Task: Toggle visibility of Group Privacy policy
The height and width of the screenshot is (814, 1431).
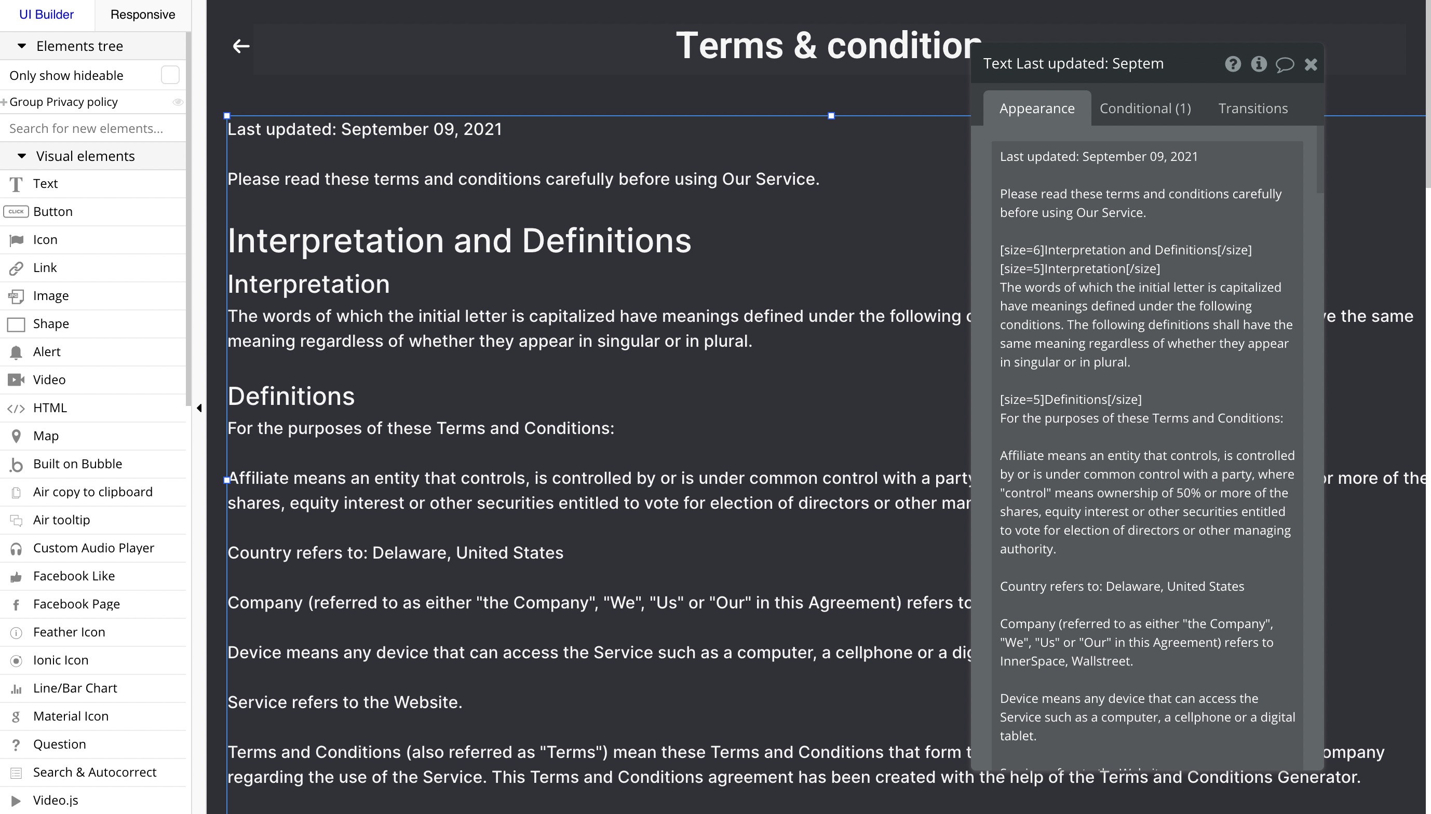Action: point(178,102)
